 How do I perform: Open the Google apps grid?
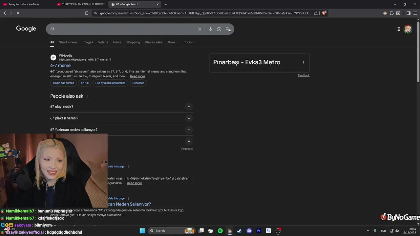[x=398, y=29]
